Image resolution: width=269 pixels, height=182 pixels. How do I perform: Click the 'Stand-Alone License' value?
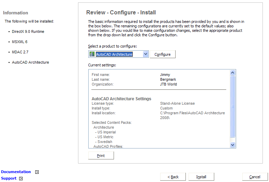point(177,103)
